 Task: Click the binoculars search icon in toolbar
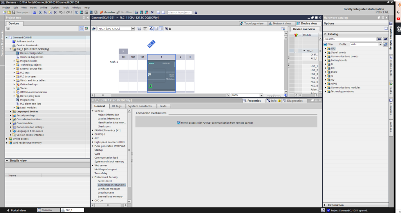tap(196, 12)
